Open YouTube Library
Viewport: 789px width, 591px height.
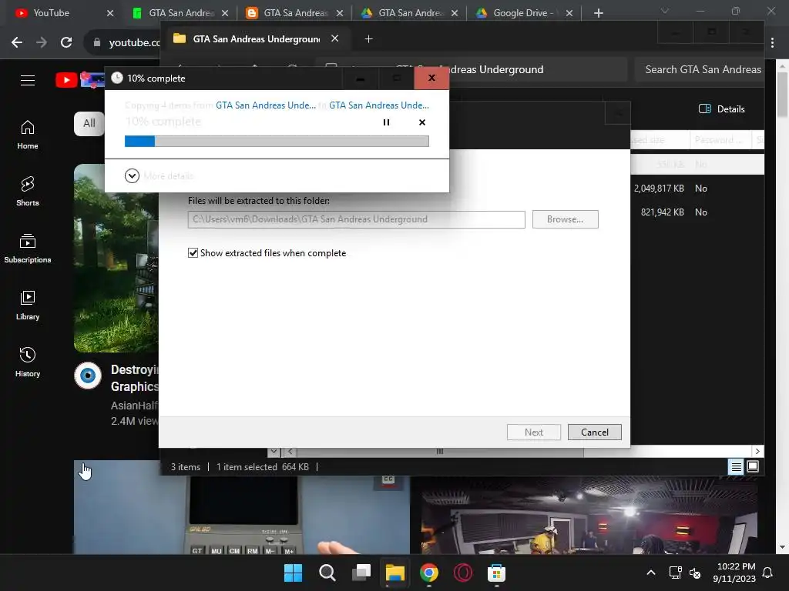pos(28,305)
